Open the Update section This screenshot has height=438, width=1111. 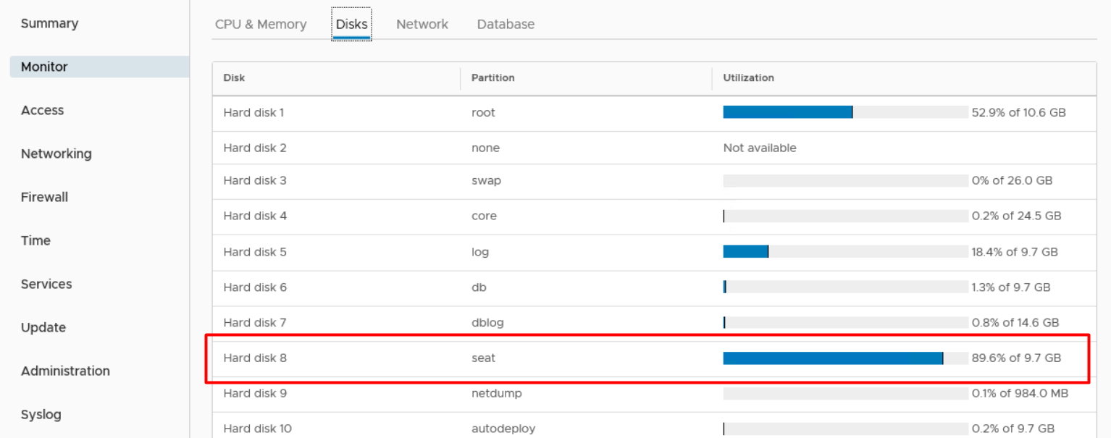(43, 327)
